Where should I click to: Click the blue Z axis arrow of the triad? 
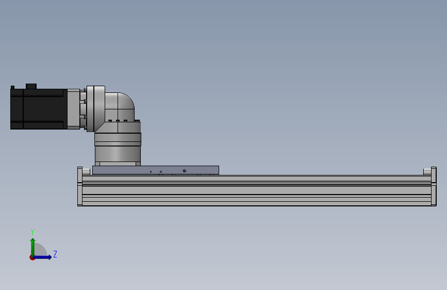pos(43,257)
